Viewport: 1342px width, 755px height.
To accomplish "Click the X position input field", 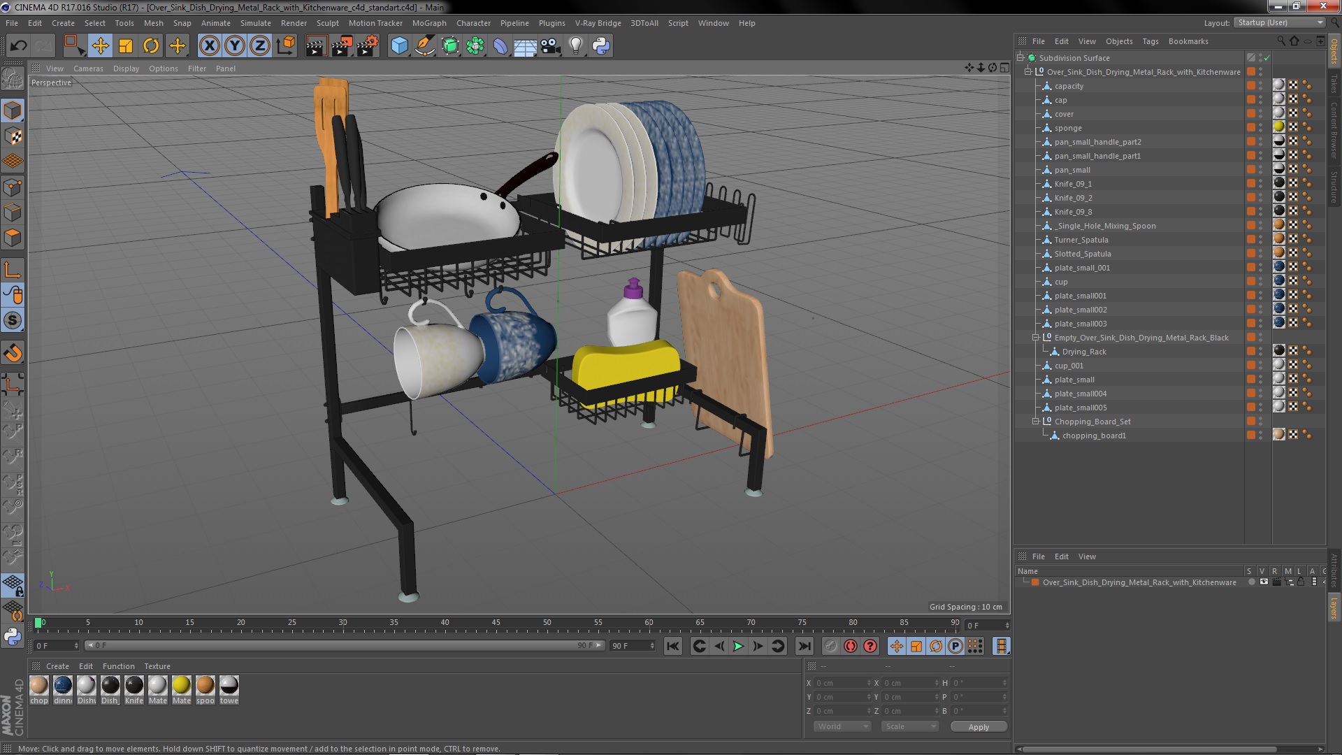I will [843, 683].
